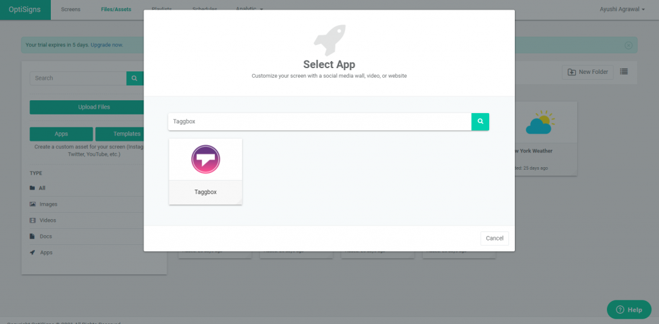This screenshot has width=659, height=324.
Task: Create a New Folder
Action: point(588,72)
